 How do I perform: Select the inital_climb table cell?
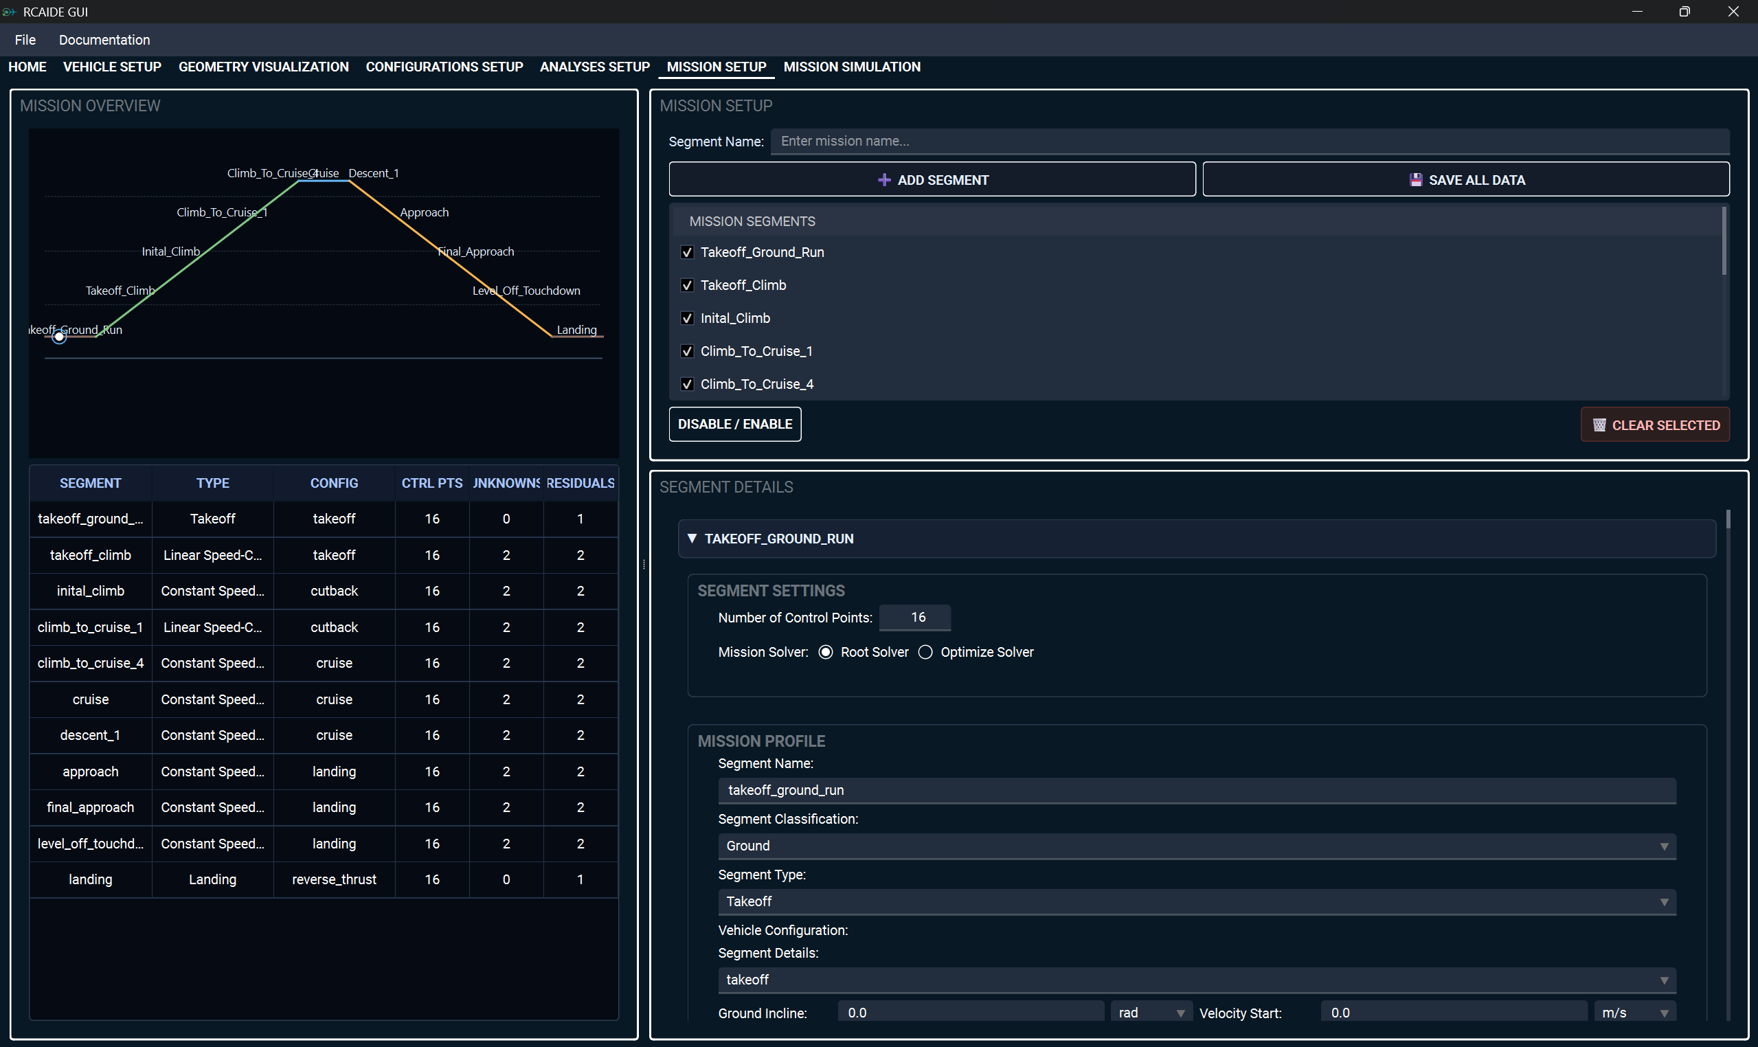[x=90, y=591]
